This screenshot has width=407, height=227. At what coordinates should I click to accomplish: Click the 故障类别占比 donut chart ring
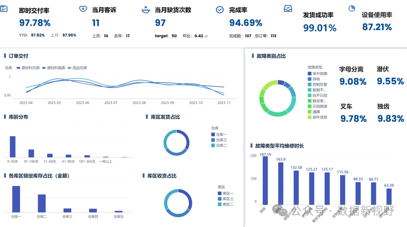(x=295, y=98)
